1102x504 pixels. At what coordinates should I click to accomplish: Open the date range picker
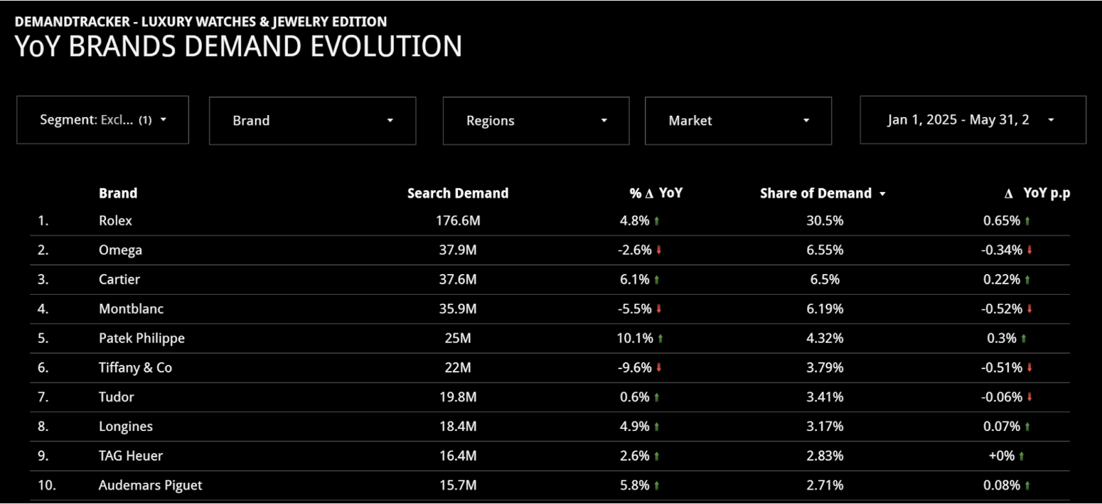pos(973,120)
